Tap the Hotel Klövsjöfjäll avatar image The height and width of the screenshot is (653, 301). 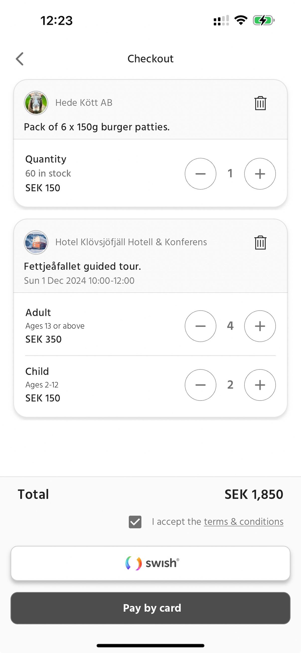coord(36,242)
